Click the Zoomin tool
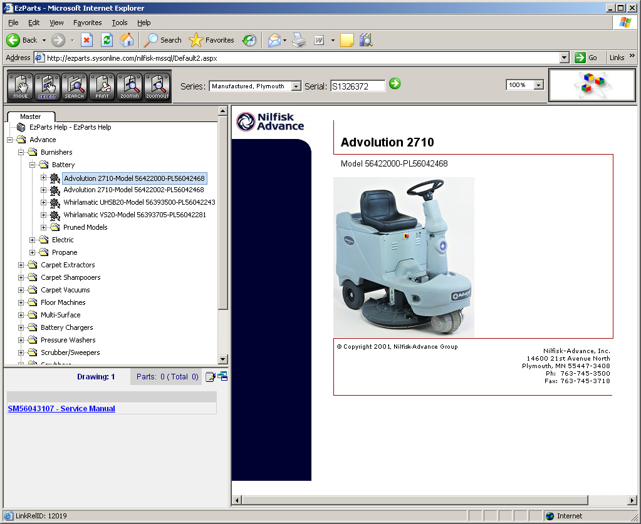Image resolution: width=641 pixels, height=524 pixels. coord(130,86)
